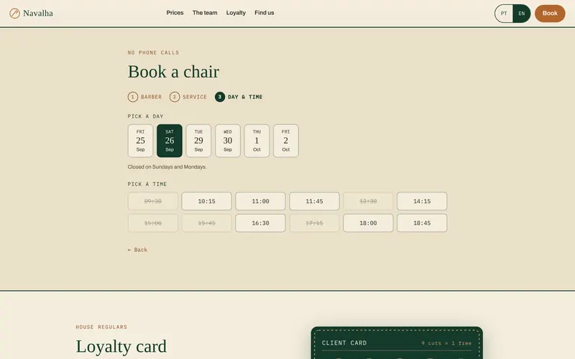575x359 pixels.
Task: Select the 18:45 time slot
Action: tap(422, 223)
